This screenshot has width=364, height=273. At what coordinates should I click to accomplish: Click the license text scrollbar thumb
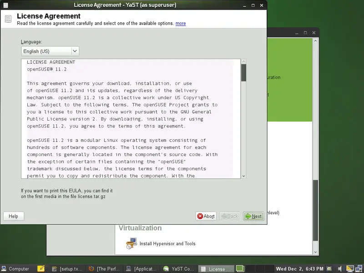[243, 73]
